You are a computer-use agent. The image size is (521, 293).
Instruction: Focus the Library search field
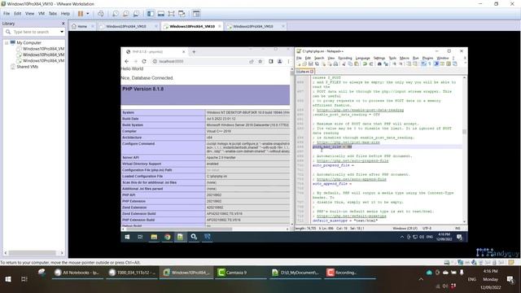(32, 32)
